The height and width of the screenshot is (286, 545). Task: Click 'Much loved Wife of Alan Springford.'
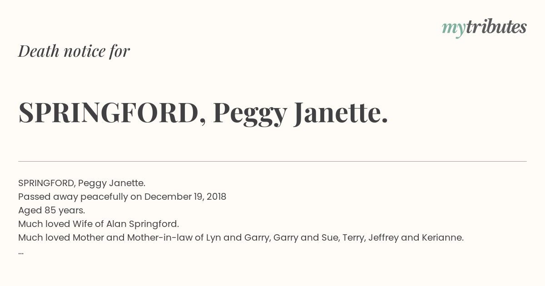pos(99,224)
